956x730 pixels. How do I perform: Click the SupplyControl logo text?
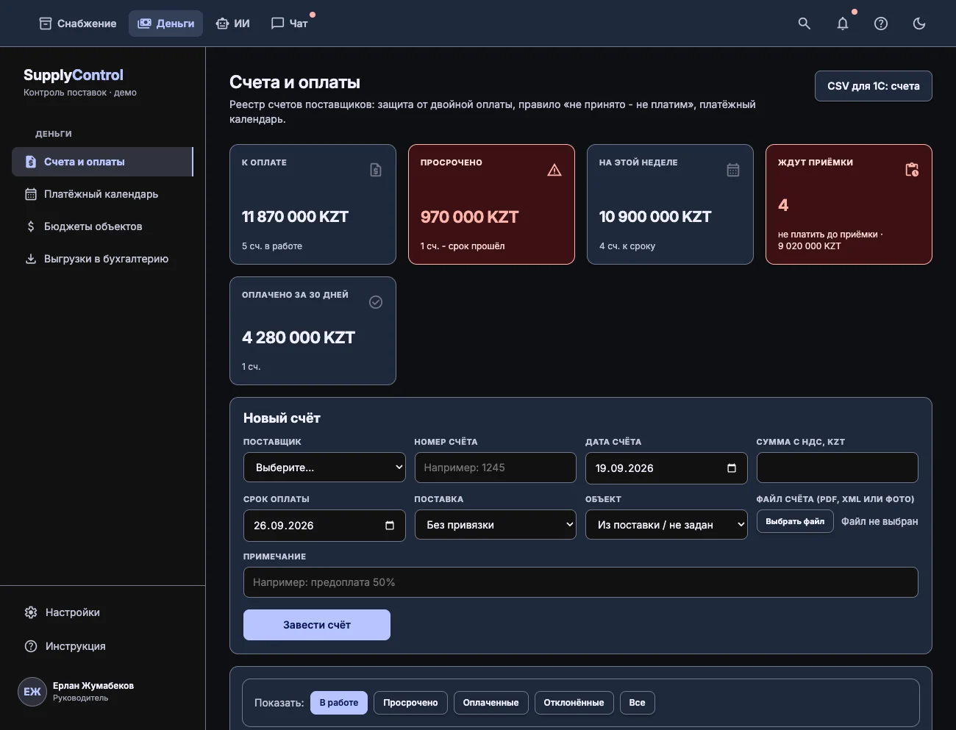74,75
